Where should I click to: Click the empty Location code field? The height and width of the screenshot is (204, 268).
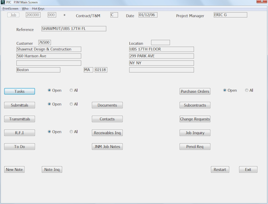pos(160,43)
